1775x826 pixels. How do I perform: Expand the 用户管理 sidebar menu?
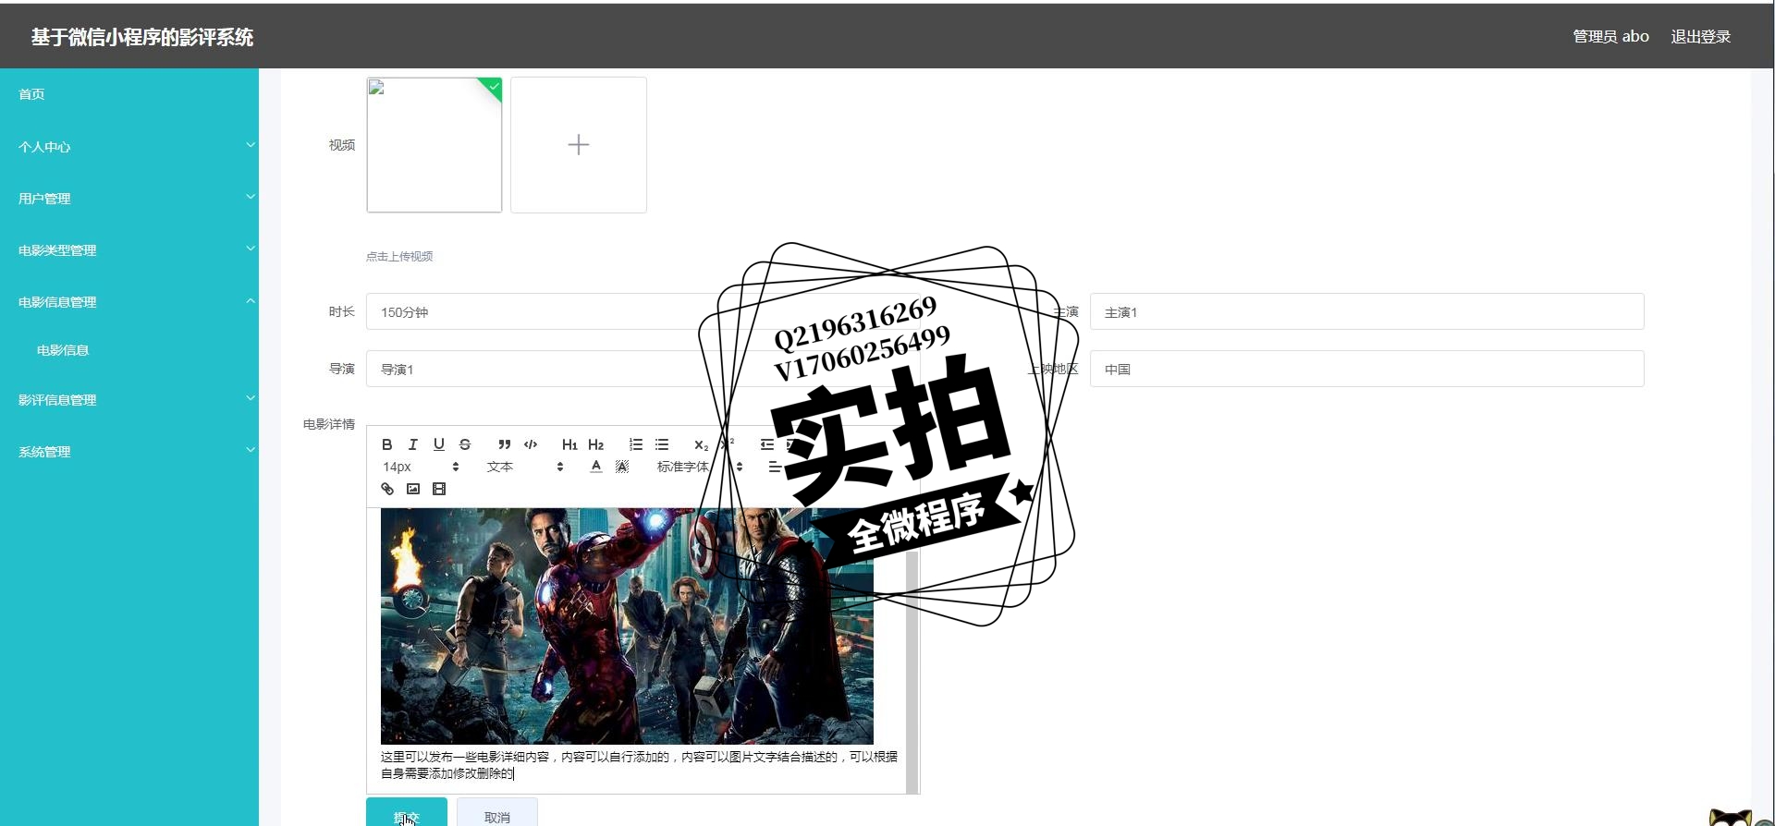click(x=129, y=198)
